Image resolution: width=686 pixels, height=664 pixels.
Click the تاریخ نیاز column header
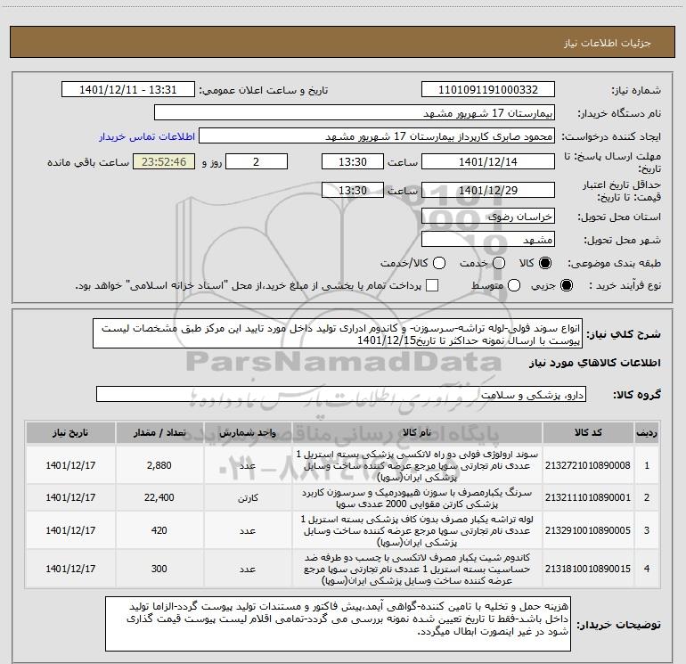[x=70, y=432]
